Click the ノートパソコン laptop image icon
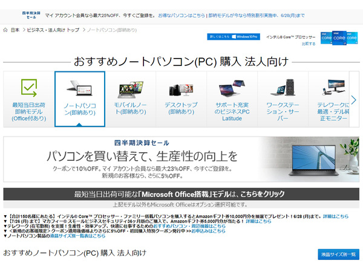Image resolution: width=363 pixels, height=272 pixels. (80, 88)
